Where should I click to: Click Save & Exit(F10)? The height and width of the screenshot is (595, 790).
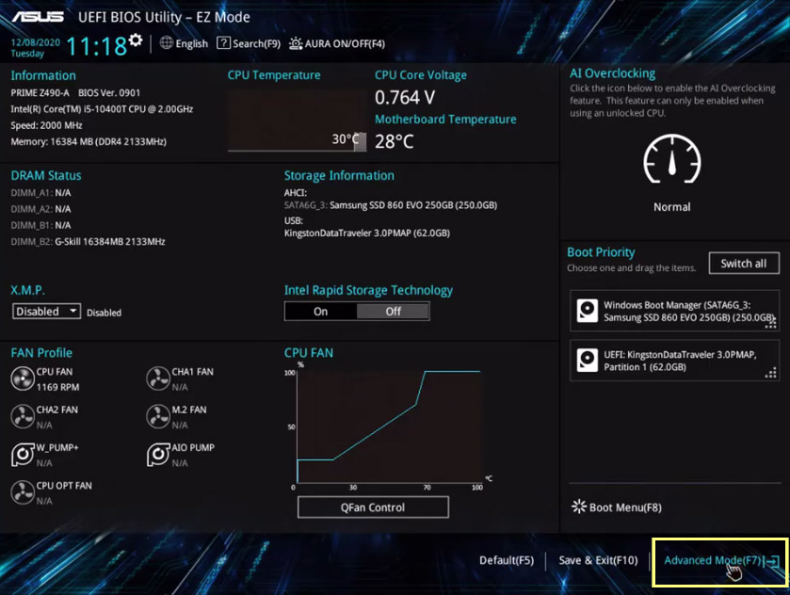(598, 560)
